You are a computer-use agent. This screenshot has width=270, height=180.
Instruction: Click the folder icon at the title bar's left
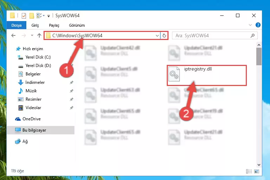[x=12, y=15]
